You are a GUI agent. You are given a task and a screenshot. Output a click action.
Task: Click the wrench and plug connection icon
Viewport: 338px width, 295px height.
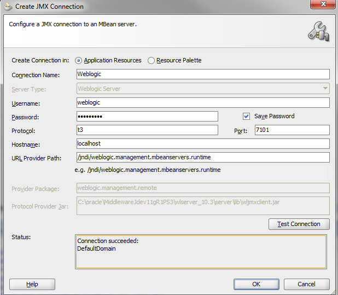coord(318,31)
